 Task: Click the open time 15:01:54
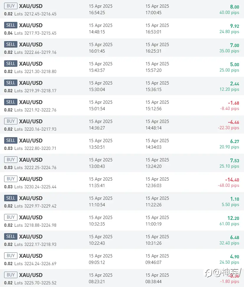(97, 109)
